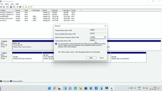Viewport: 162px width, 91px height.
Task: Sort by the File System column header
Action: [37, 10]
